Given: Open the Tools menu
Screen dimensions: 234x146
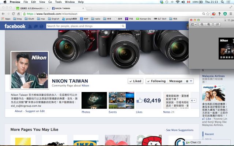Looking at the screenshot, I should click(x=58, y=2).
